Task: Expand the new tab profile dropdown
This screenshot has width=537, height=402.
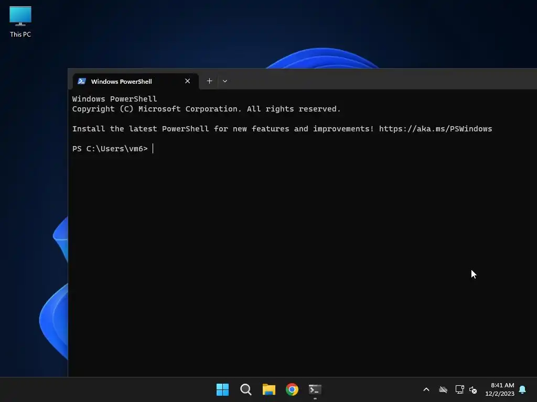Action: point(224,81)
